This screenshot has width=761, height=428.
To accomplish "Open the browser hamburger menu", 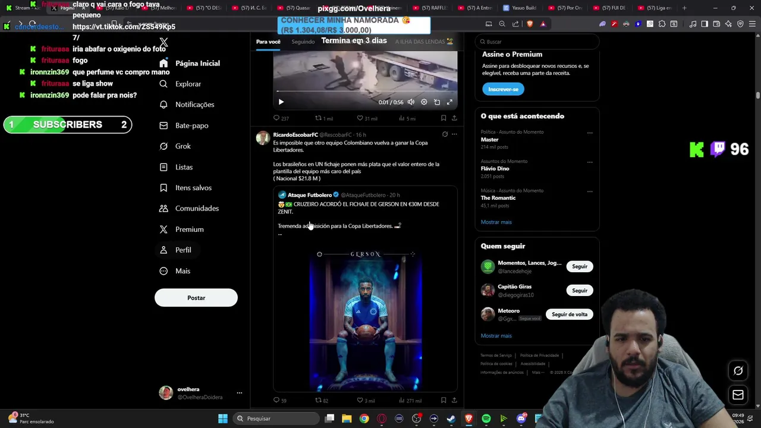I will coord(752,24).
